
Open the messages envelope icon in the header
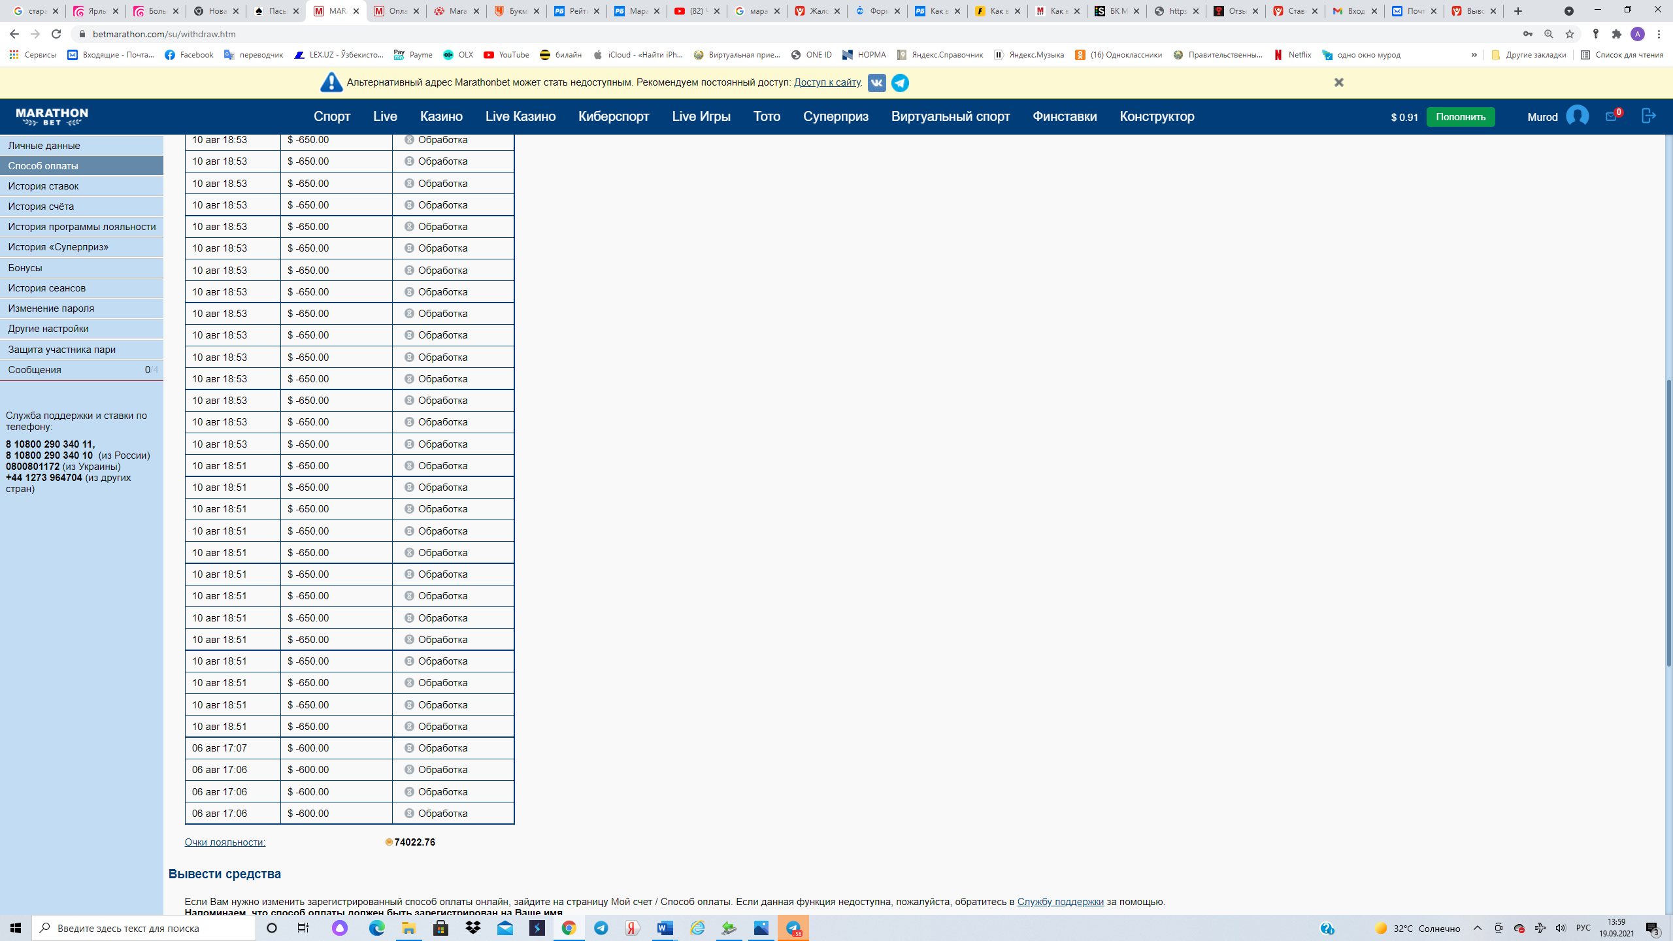click(x=1611, y=116)
